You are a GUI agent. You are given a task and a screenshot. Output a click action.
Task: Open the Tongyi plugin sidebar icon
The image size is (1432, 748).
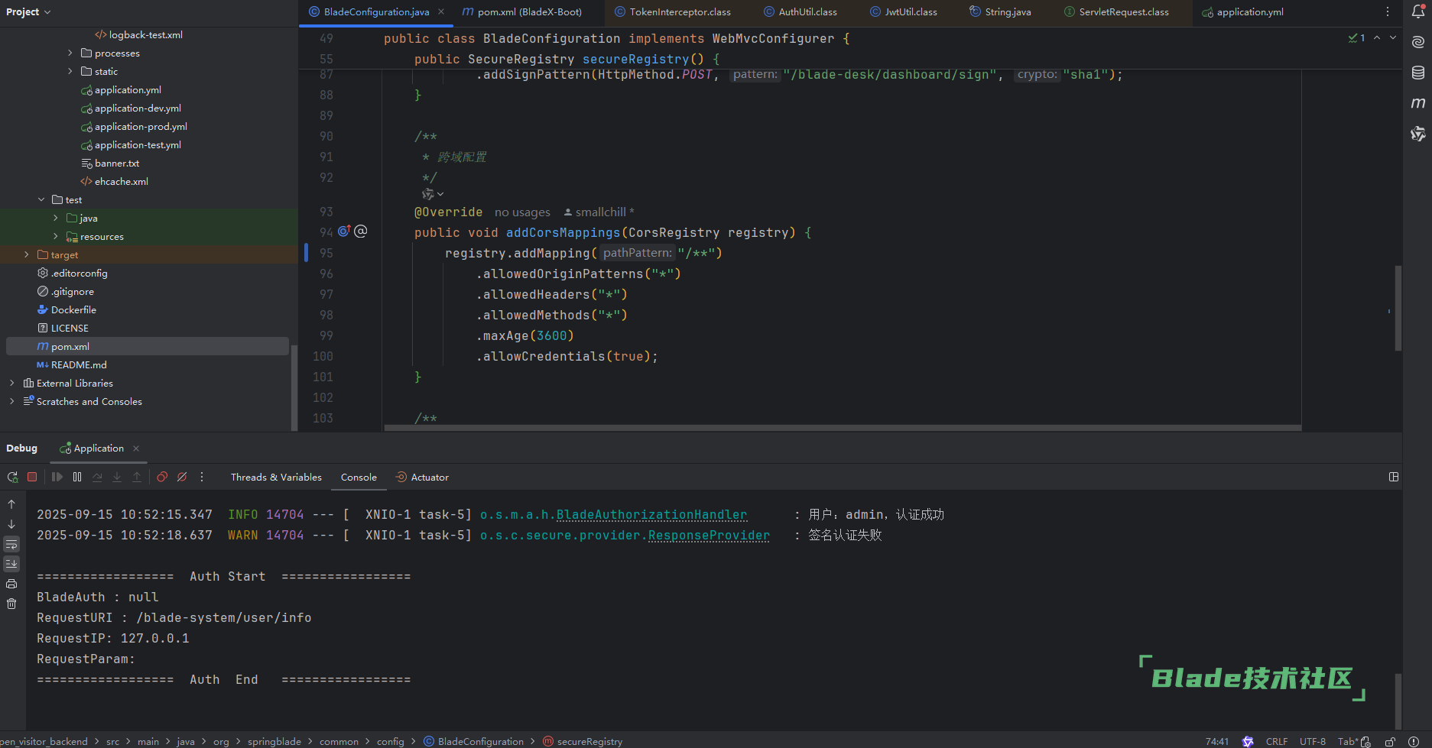(x=1418, y=134)
